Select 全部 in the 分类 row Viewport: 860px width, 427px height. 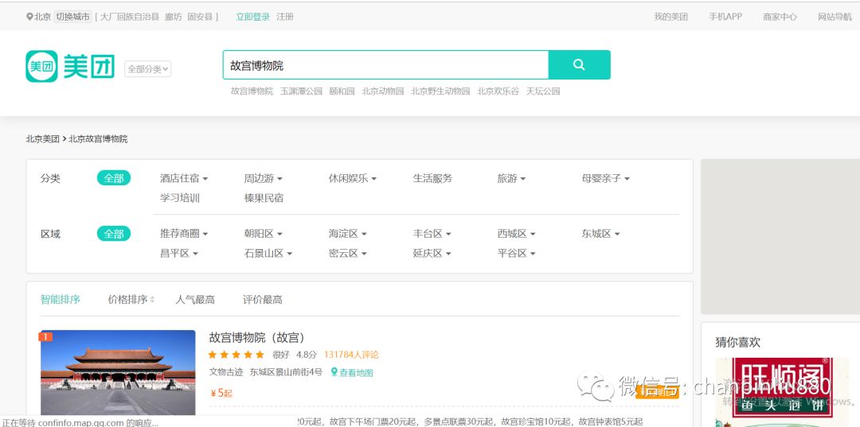114,178
